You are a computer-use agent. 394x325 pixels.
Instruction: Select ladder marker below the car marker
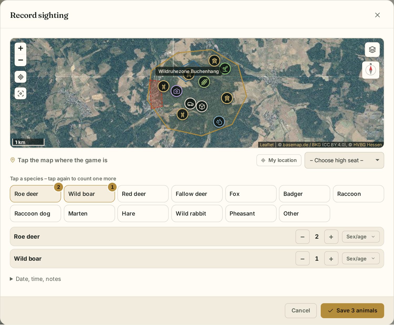tap(182, 114)
